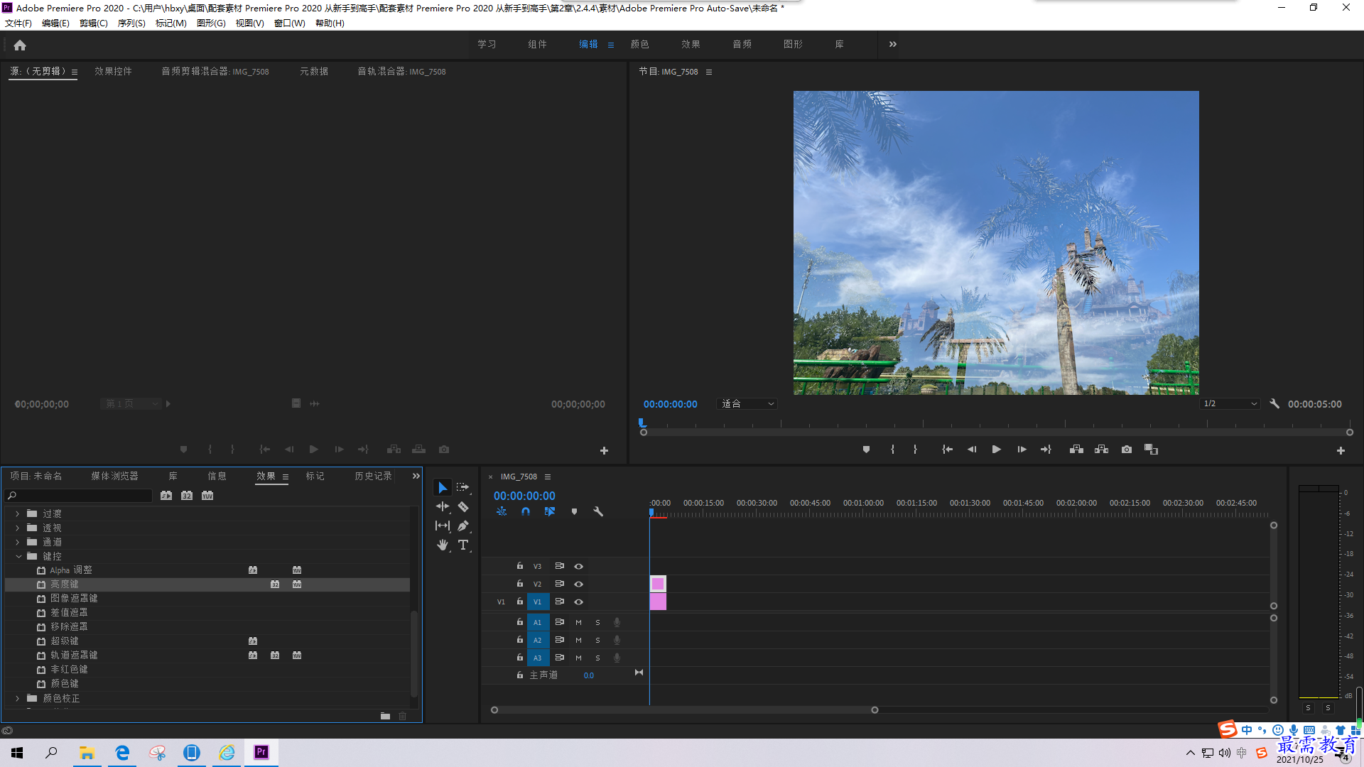
Task: Toggle linked selection in timeline
Action: click(x=550, y=511)
